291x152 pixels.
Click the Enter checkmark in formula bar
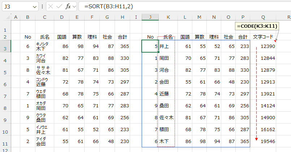(60, 6)
